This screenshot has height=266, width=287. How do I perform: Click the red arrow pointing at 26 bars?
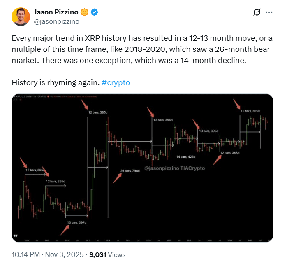[118, 178]
